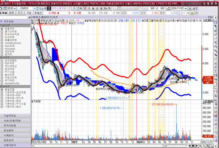Click the save icon next to date field

(190, 8)
